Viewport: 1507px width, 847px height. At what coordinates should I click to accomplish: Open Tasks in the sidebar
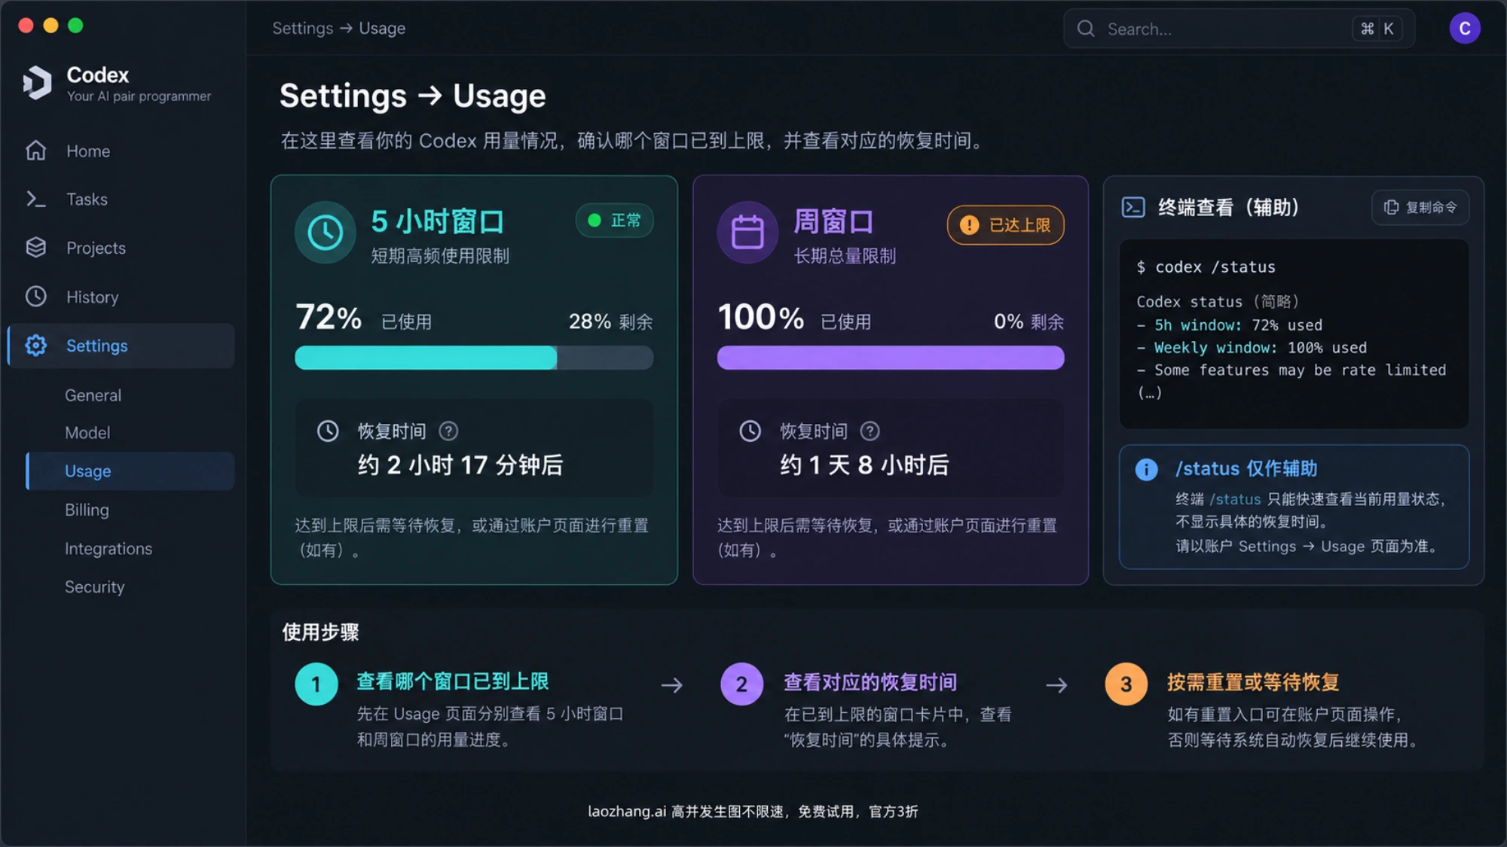121,200
